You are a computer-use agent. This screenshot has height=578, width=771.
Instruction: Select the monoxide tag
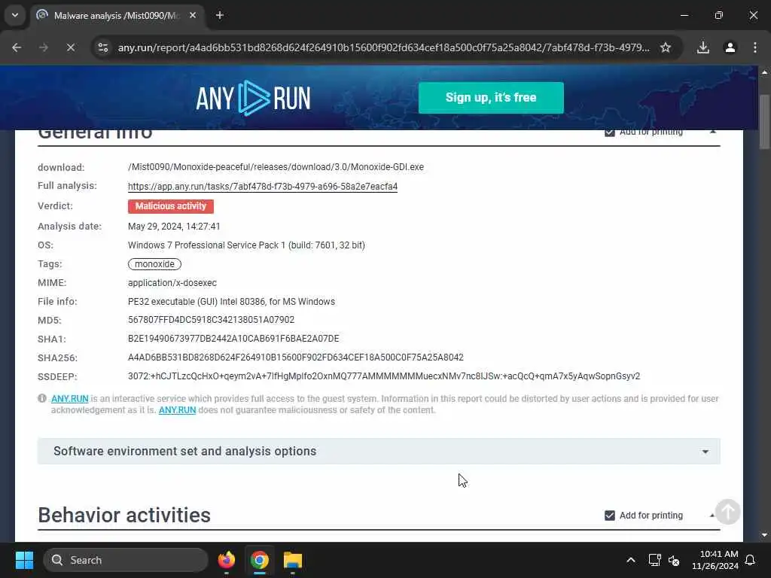(154, 264)
